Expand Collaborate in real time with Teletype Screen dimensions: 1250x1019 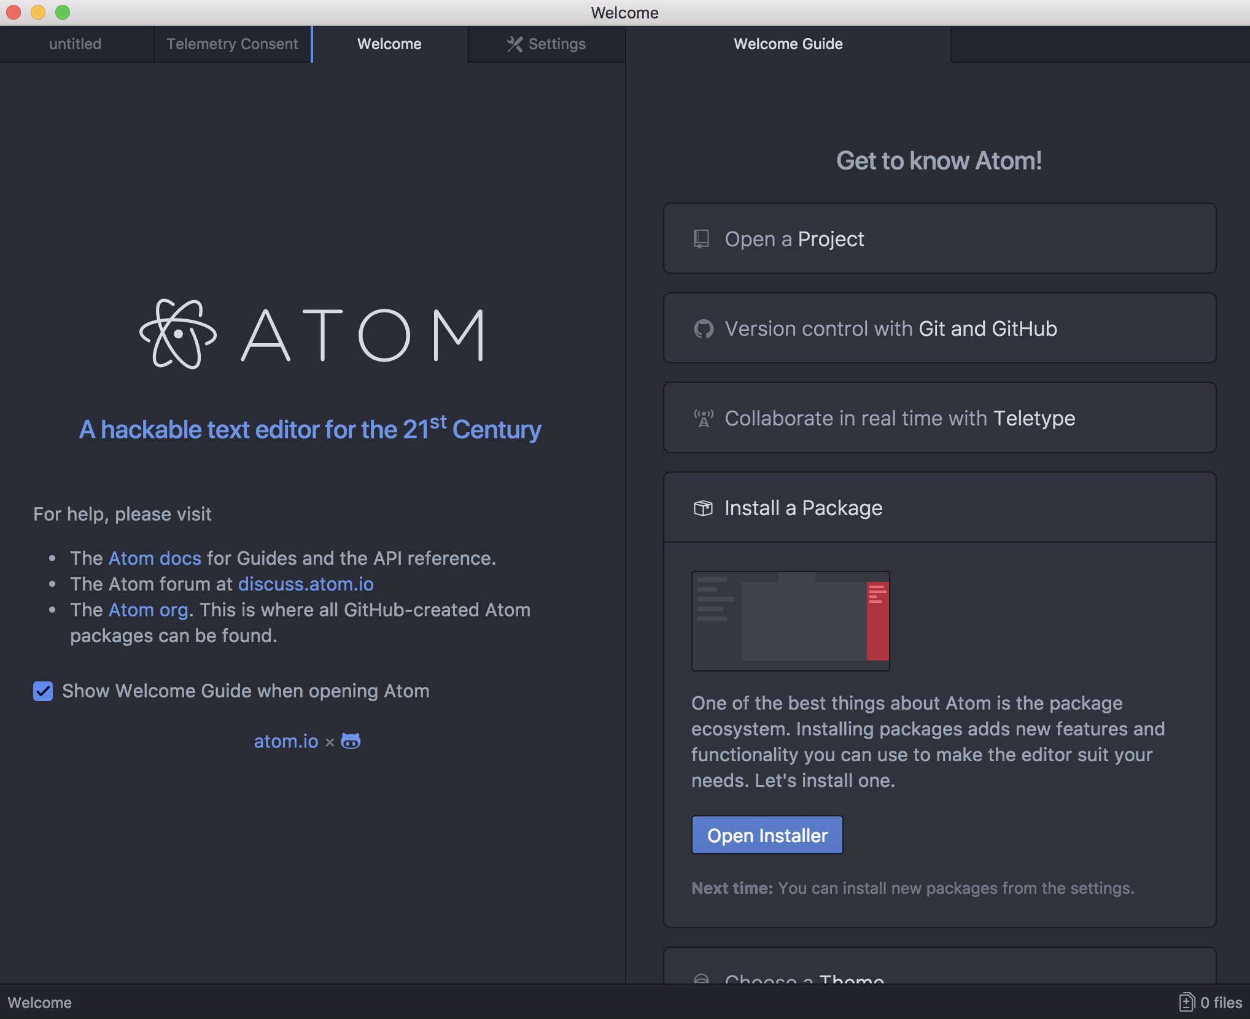939,418
